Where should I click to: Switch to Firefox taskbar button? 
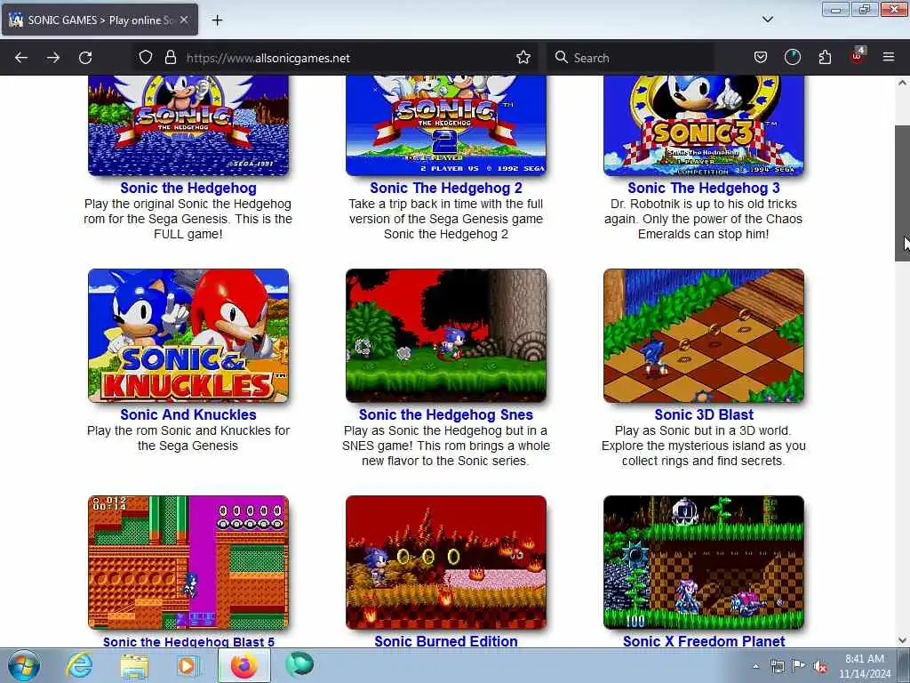tap(244, 665)
